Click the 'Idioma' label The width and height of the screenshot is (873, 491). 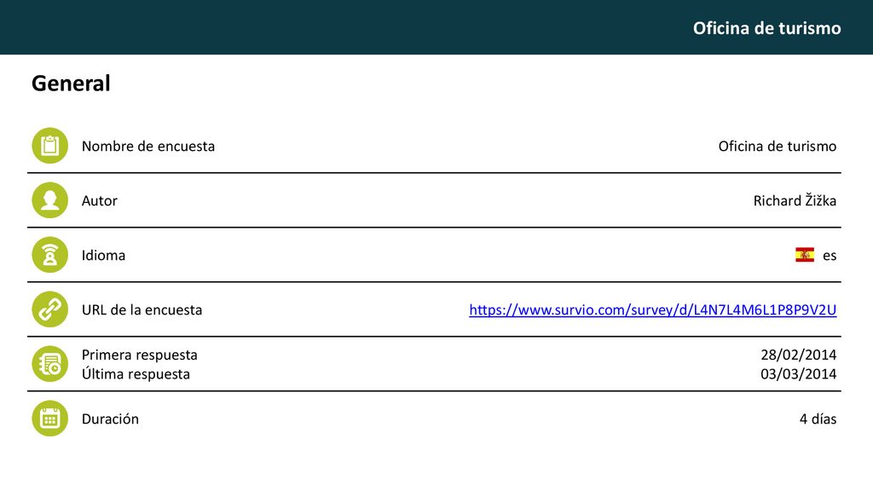tap(103, 255)
